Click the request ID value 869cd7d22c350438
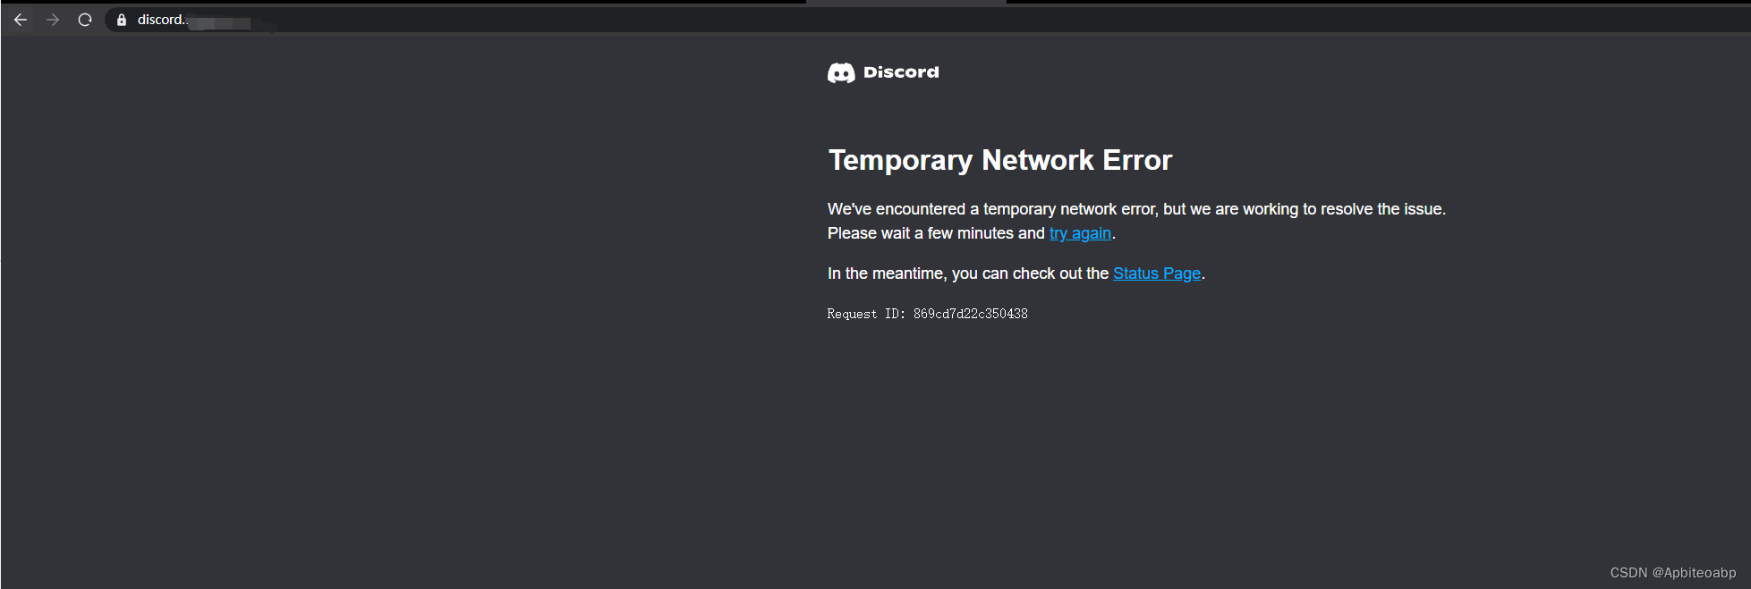This screenshot has height=589, width=1751. (x=970, y=314)
